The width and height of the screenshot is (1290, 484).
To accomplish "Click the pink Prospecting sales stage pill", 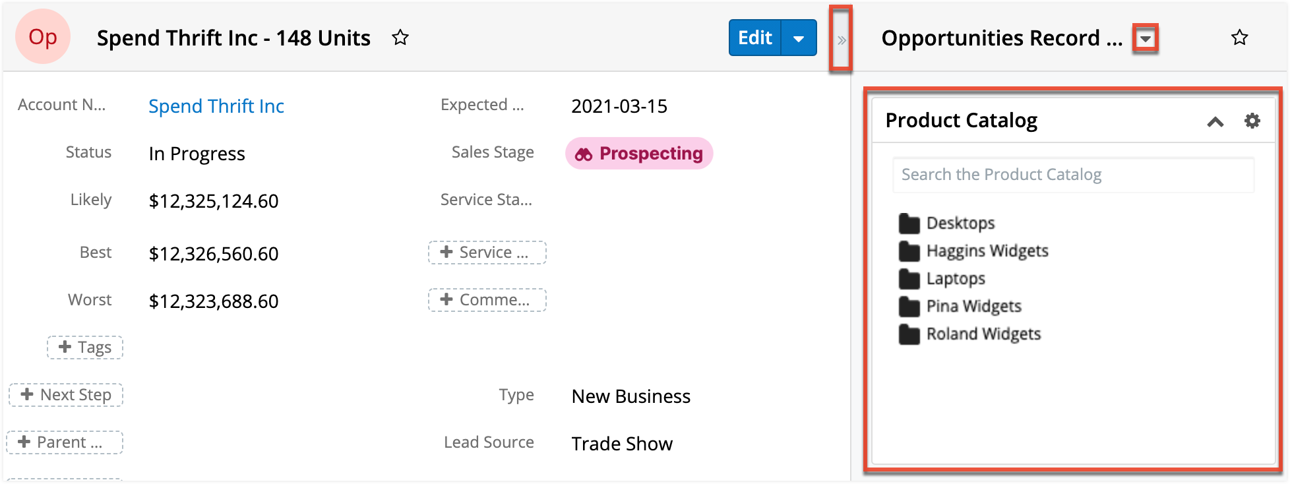I will tap(638, 154).
